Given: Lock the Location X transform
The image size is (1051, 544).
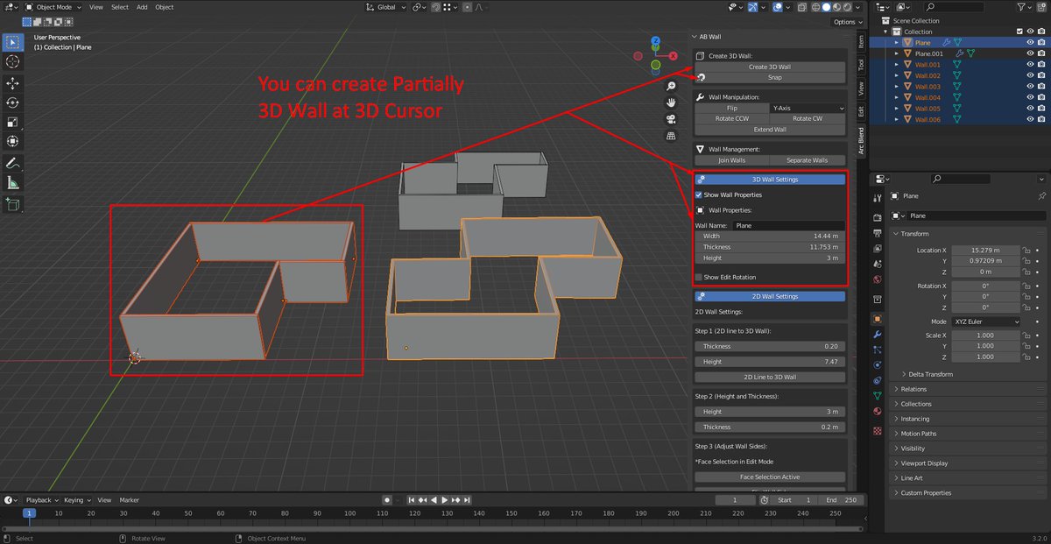Looking at the screenshot, I should [1026, 251].
